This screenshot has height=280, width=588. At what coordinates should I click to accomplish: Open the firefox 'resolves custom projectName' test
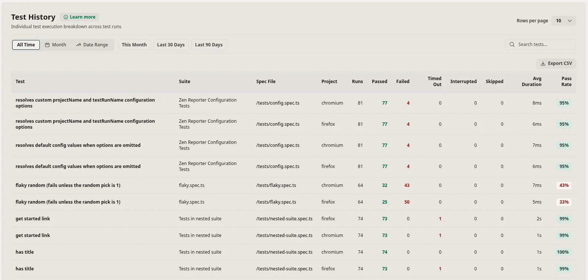tap(85, 124)
